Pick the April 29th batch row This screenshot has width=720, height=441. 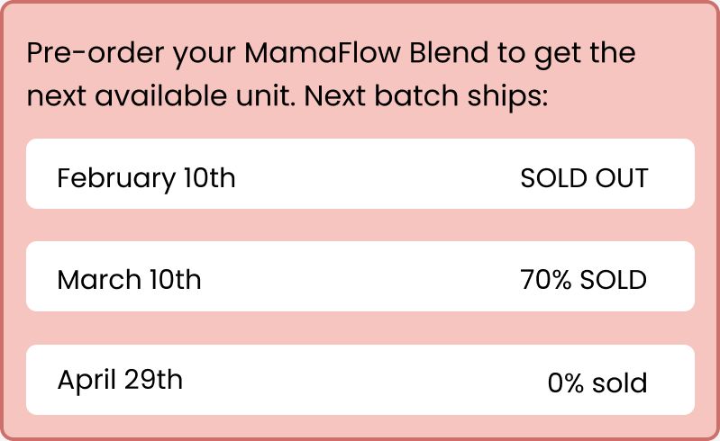(360, 380)
